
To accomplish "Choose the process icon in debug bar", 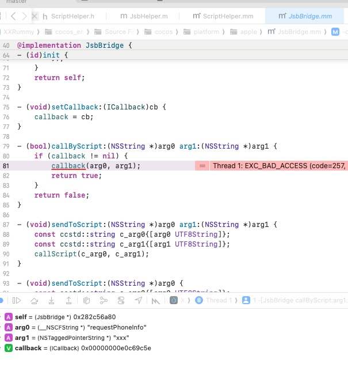I will point(174,301).
